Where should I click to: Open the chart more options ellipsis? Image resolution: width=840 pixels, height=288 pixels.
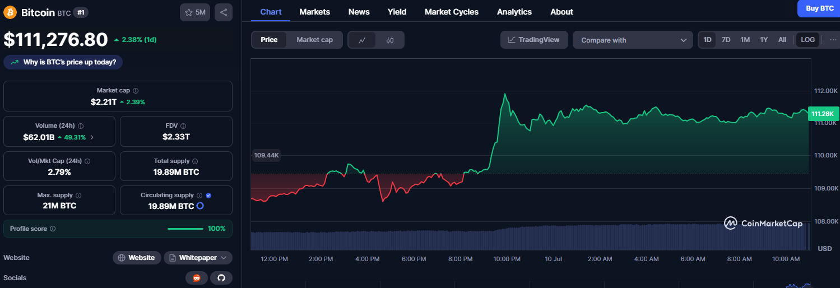[833, 40]
